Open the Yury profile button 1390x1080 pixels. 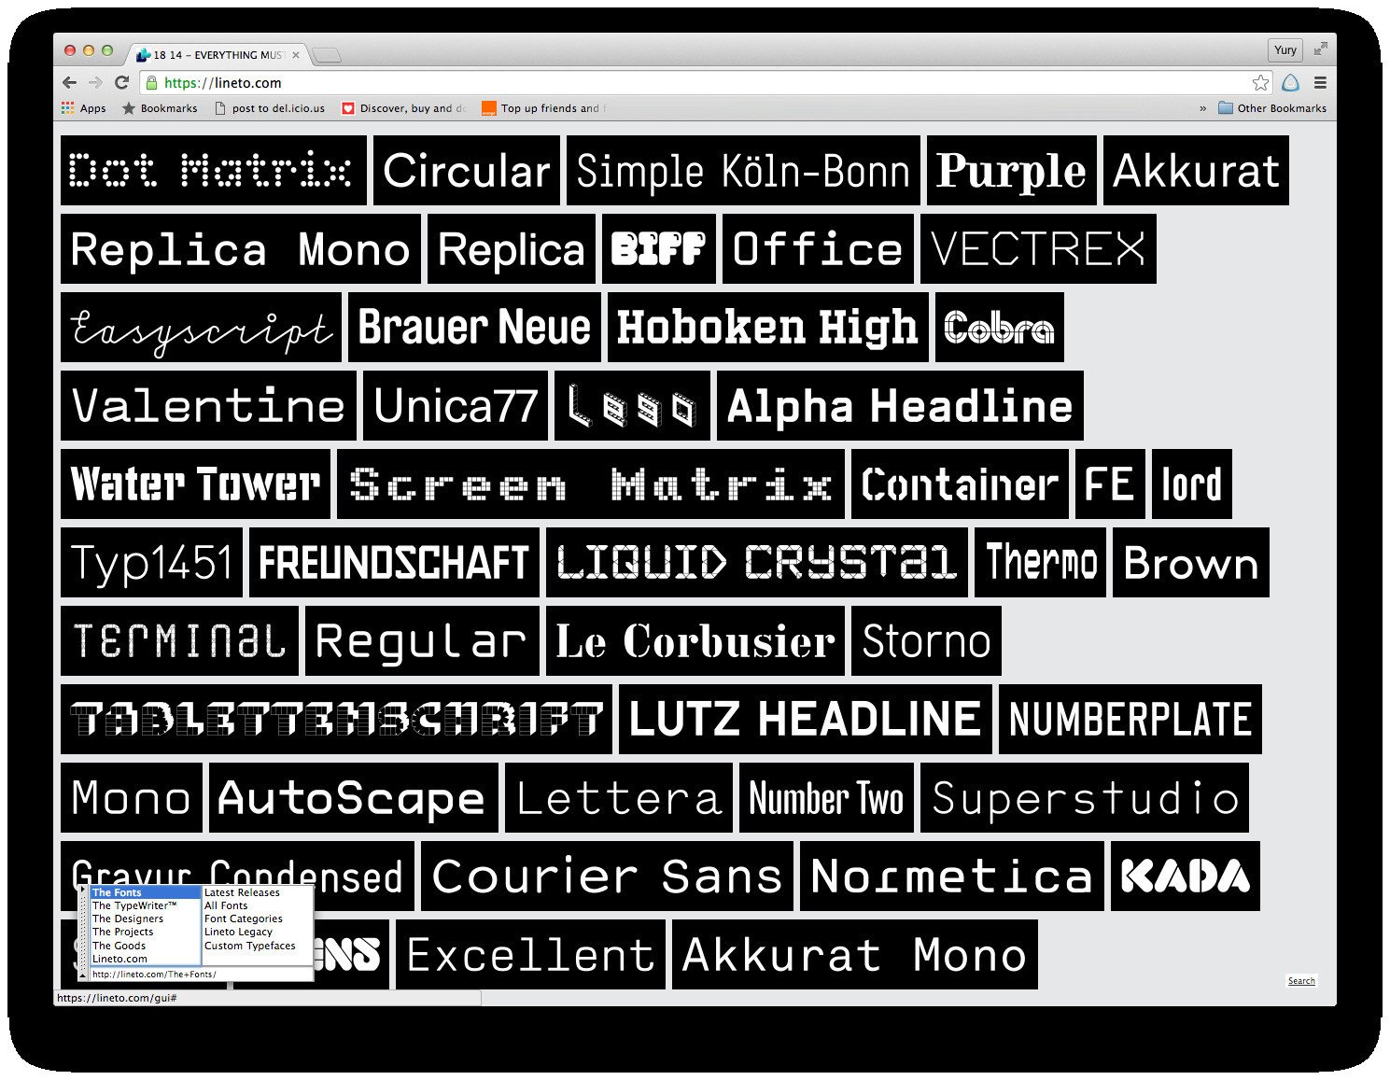[x=1285, y=49]
